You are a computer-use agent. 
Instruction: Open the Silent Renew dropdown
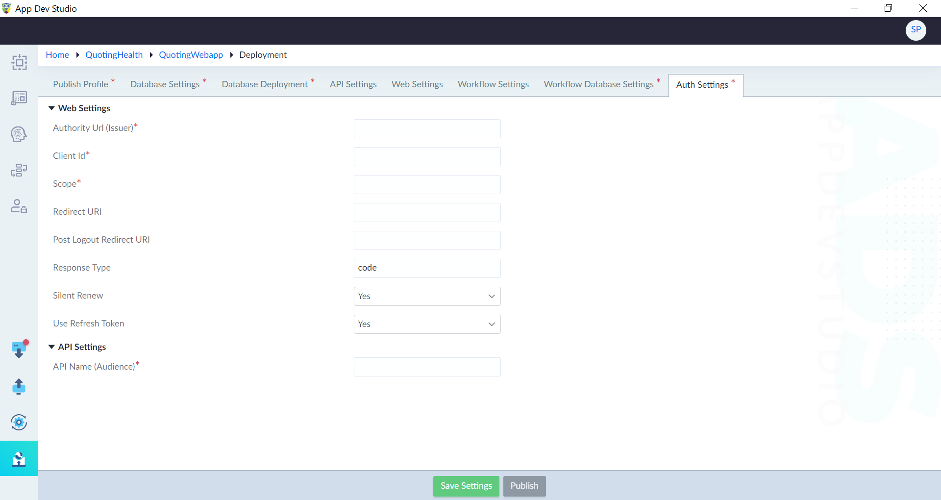pos(427,296)
